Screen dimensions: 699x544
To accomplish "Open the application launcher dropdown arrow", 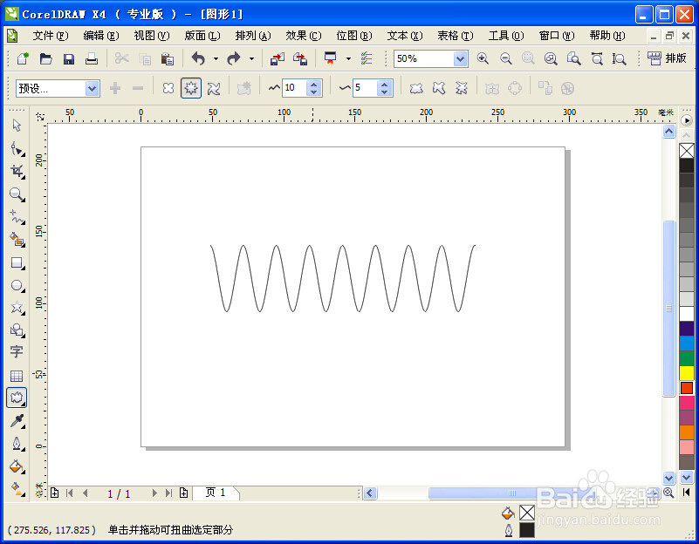I will 348,58.
